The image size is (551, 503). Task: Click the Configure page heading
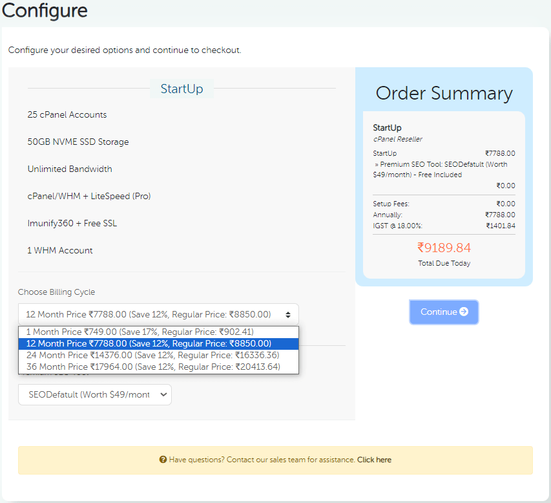pyautogui.click(x=44, y=11)
